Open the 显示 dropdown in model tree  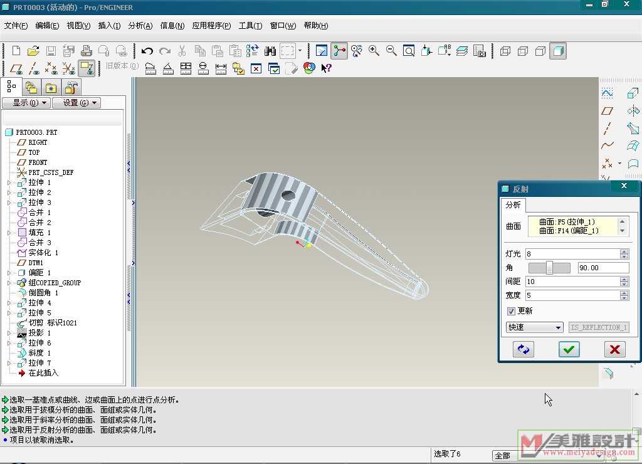pos(27,103)
